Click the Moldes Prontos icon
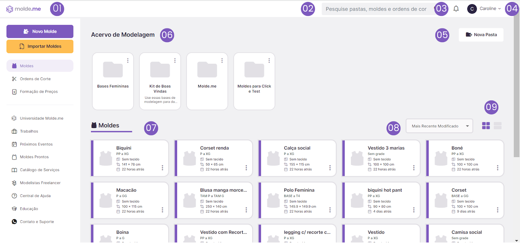 [x=14, y=157]
